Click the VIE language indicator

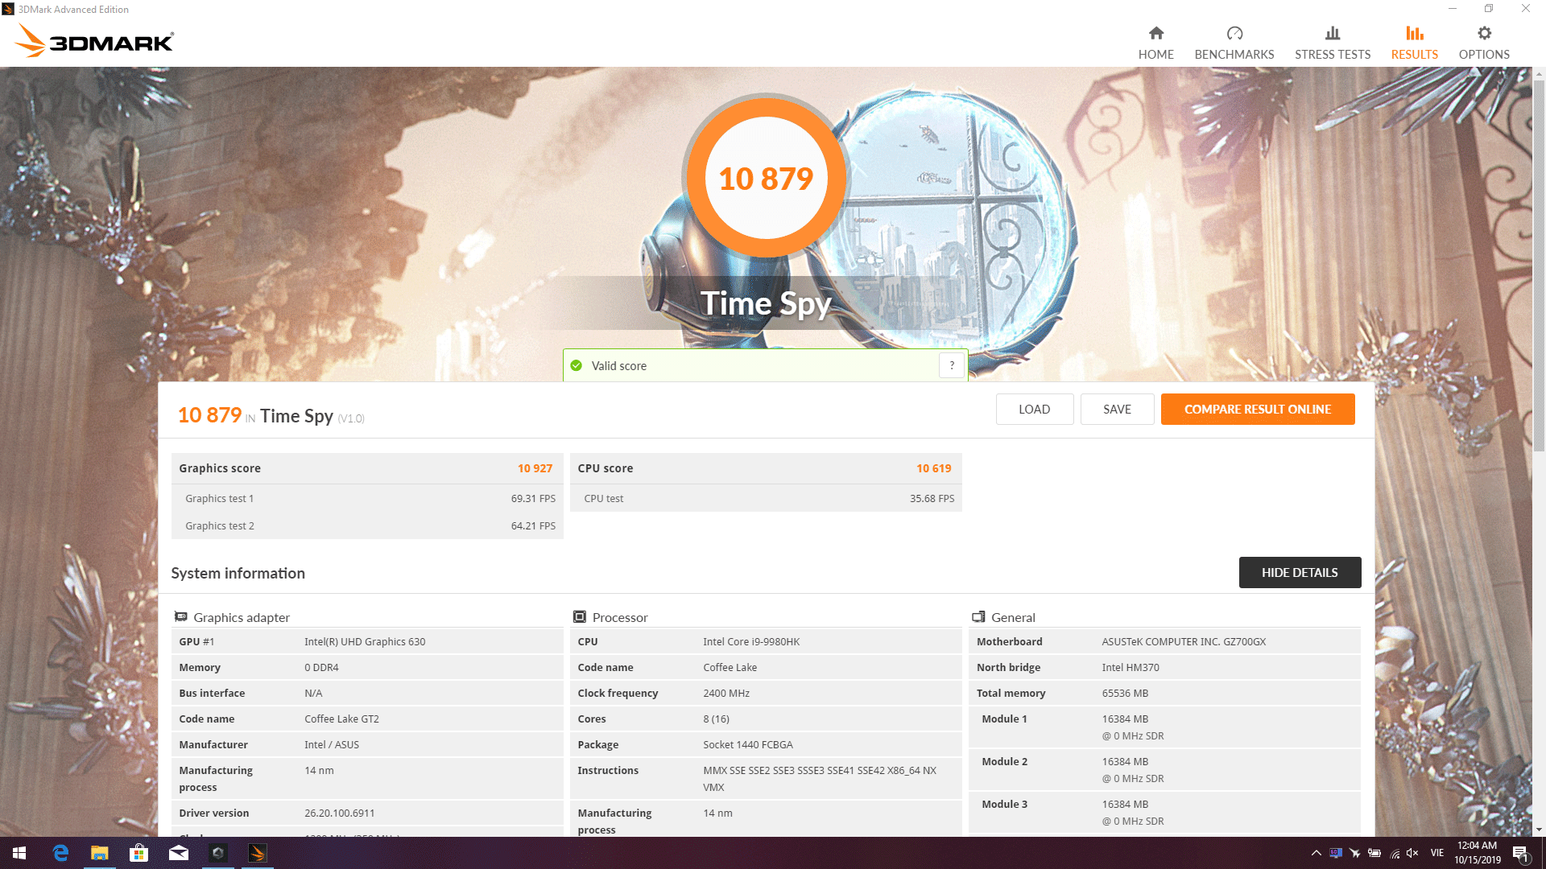(1437, 853)
